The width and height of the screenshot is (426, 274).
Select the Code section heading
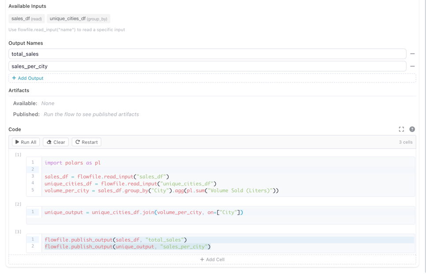tap(15, 130)
